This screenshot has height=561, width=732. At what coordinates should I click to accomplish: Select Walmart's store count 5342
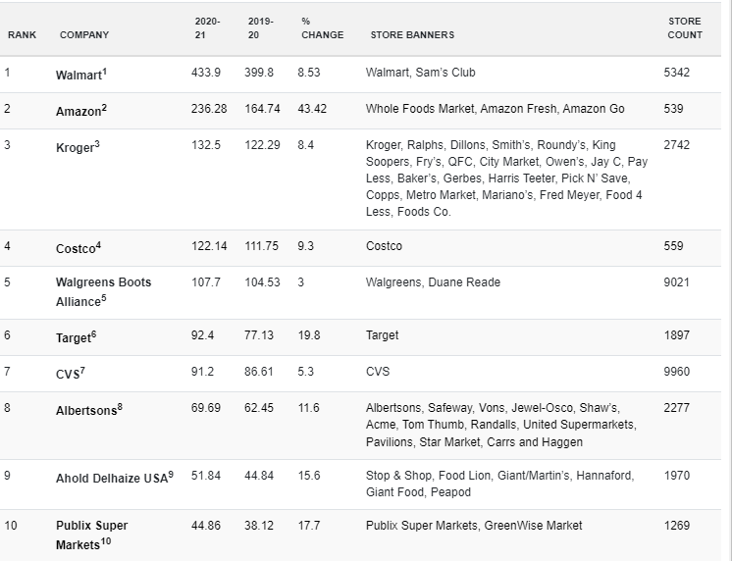(x=676, y=73)
